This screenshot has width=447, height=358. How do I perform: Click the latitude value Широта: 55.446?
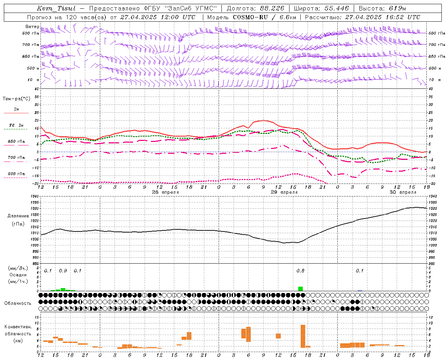[x=321, y=8]
